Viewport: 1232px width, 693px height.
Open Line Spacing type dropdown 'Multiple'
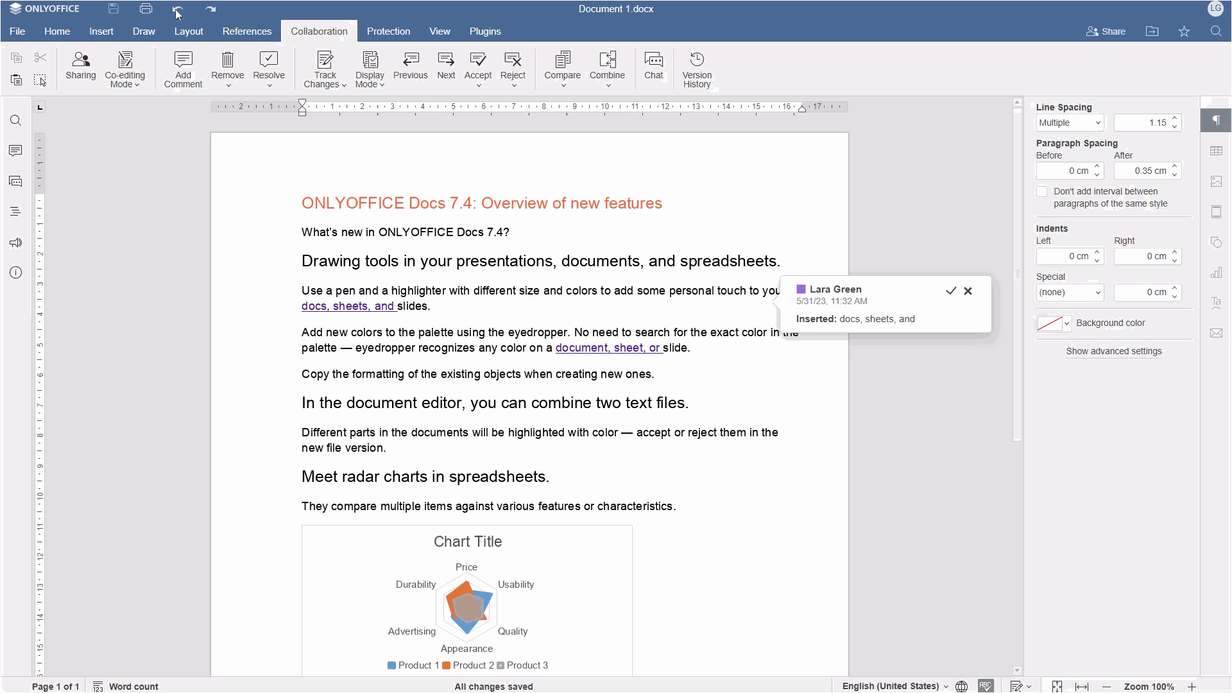pos(1070,123)
